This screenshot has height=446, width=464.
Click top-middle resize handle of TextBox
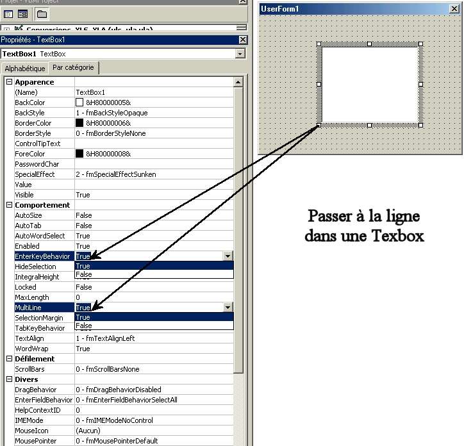click(369, 44)
